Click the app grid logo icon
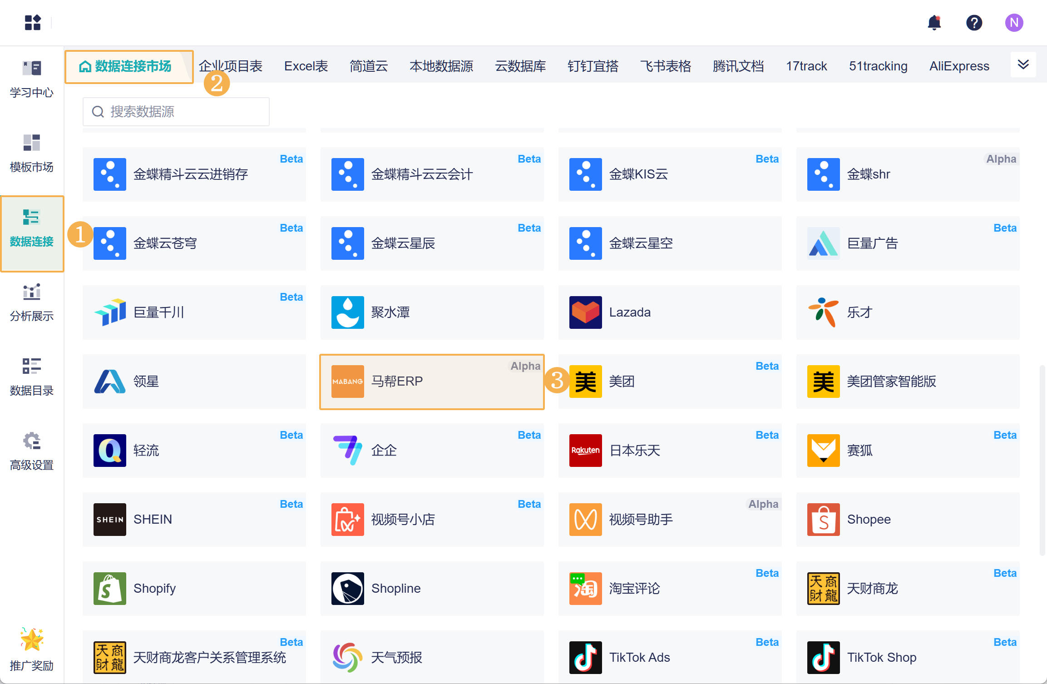1047x684 pixels. click(33, 22)
